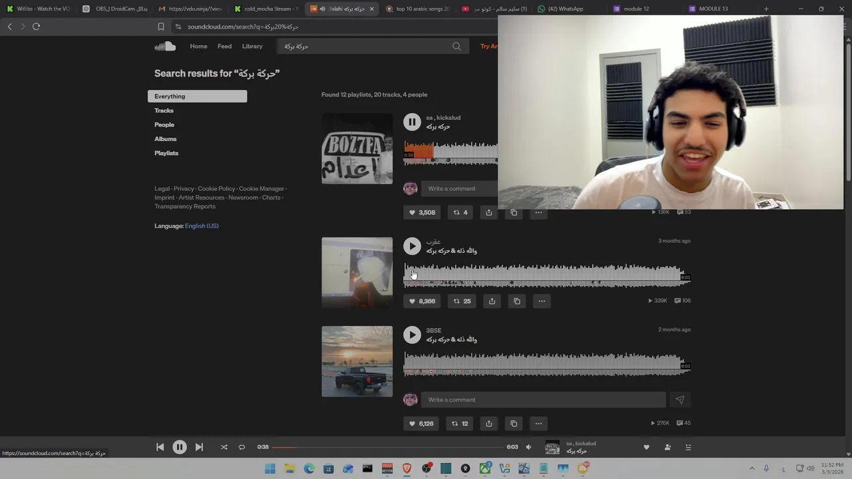Open the Charts footer link
The height and width of the screenshot is (479, 852).
pos(271,198)
